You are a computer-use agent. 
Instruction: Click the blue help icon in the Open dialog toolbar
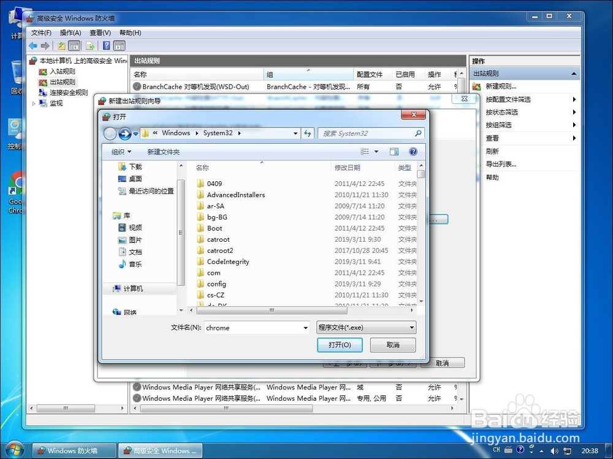pyautogui.click(x=413, y=151)
